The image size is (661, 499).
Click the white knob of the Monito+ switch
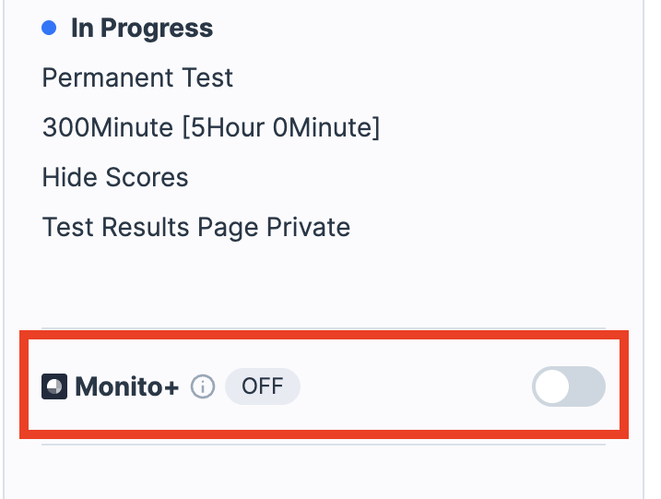click(x=553, y=387)
